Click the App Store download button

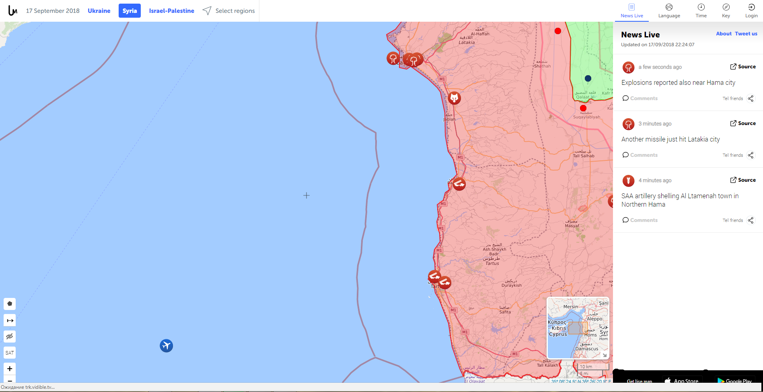point(682,380)
